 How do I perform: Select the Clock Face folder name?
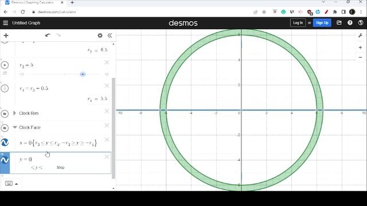tap(30, 128)
